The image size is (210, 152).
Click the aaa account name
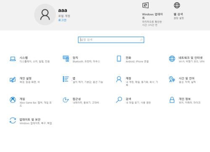click(x=63, y=10)
